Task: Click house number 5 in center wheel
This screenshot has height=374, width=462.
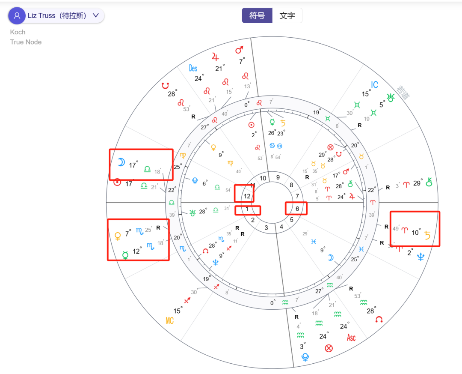Action: 291,220
